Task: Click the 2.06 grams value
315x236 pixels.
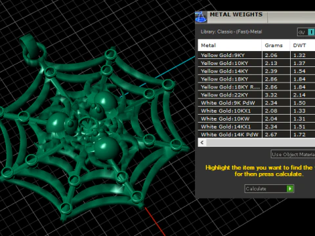Action: 271,55
